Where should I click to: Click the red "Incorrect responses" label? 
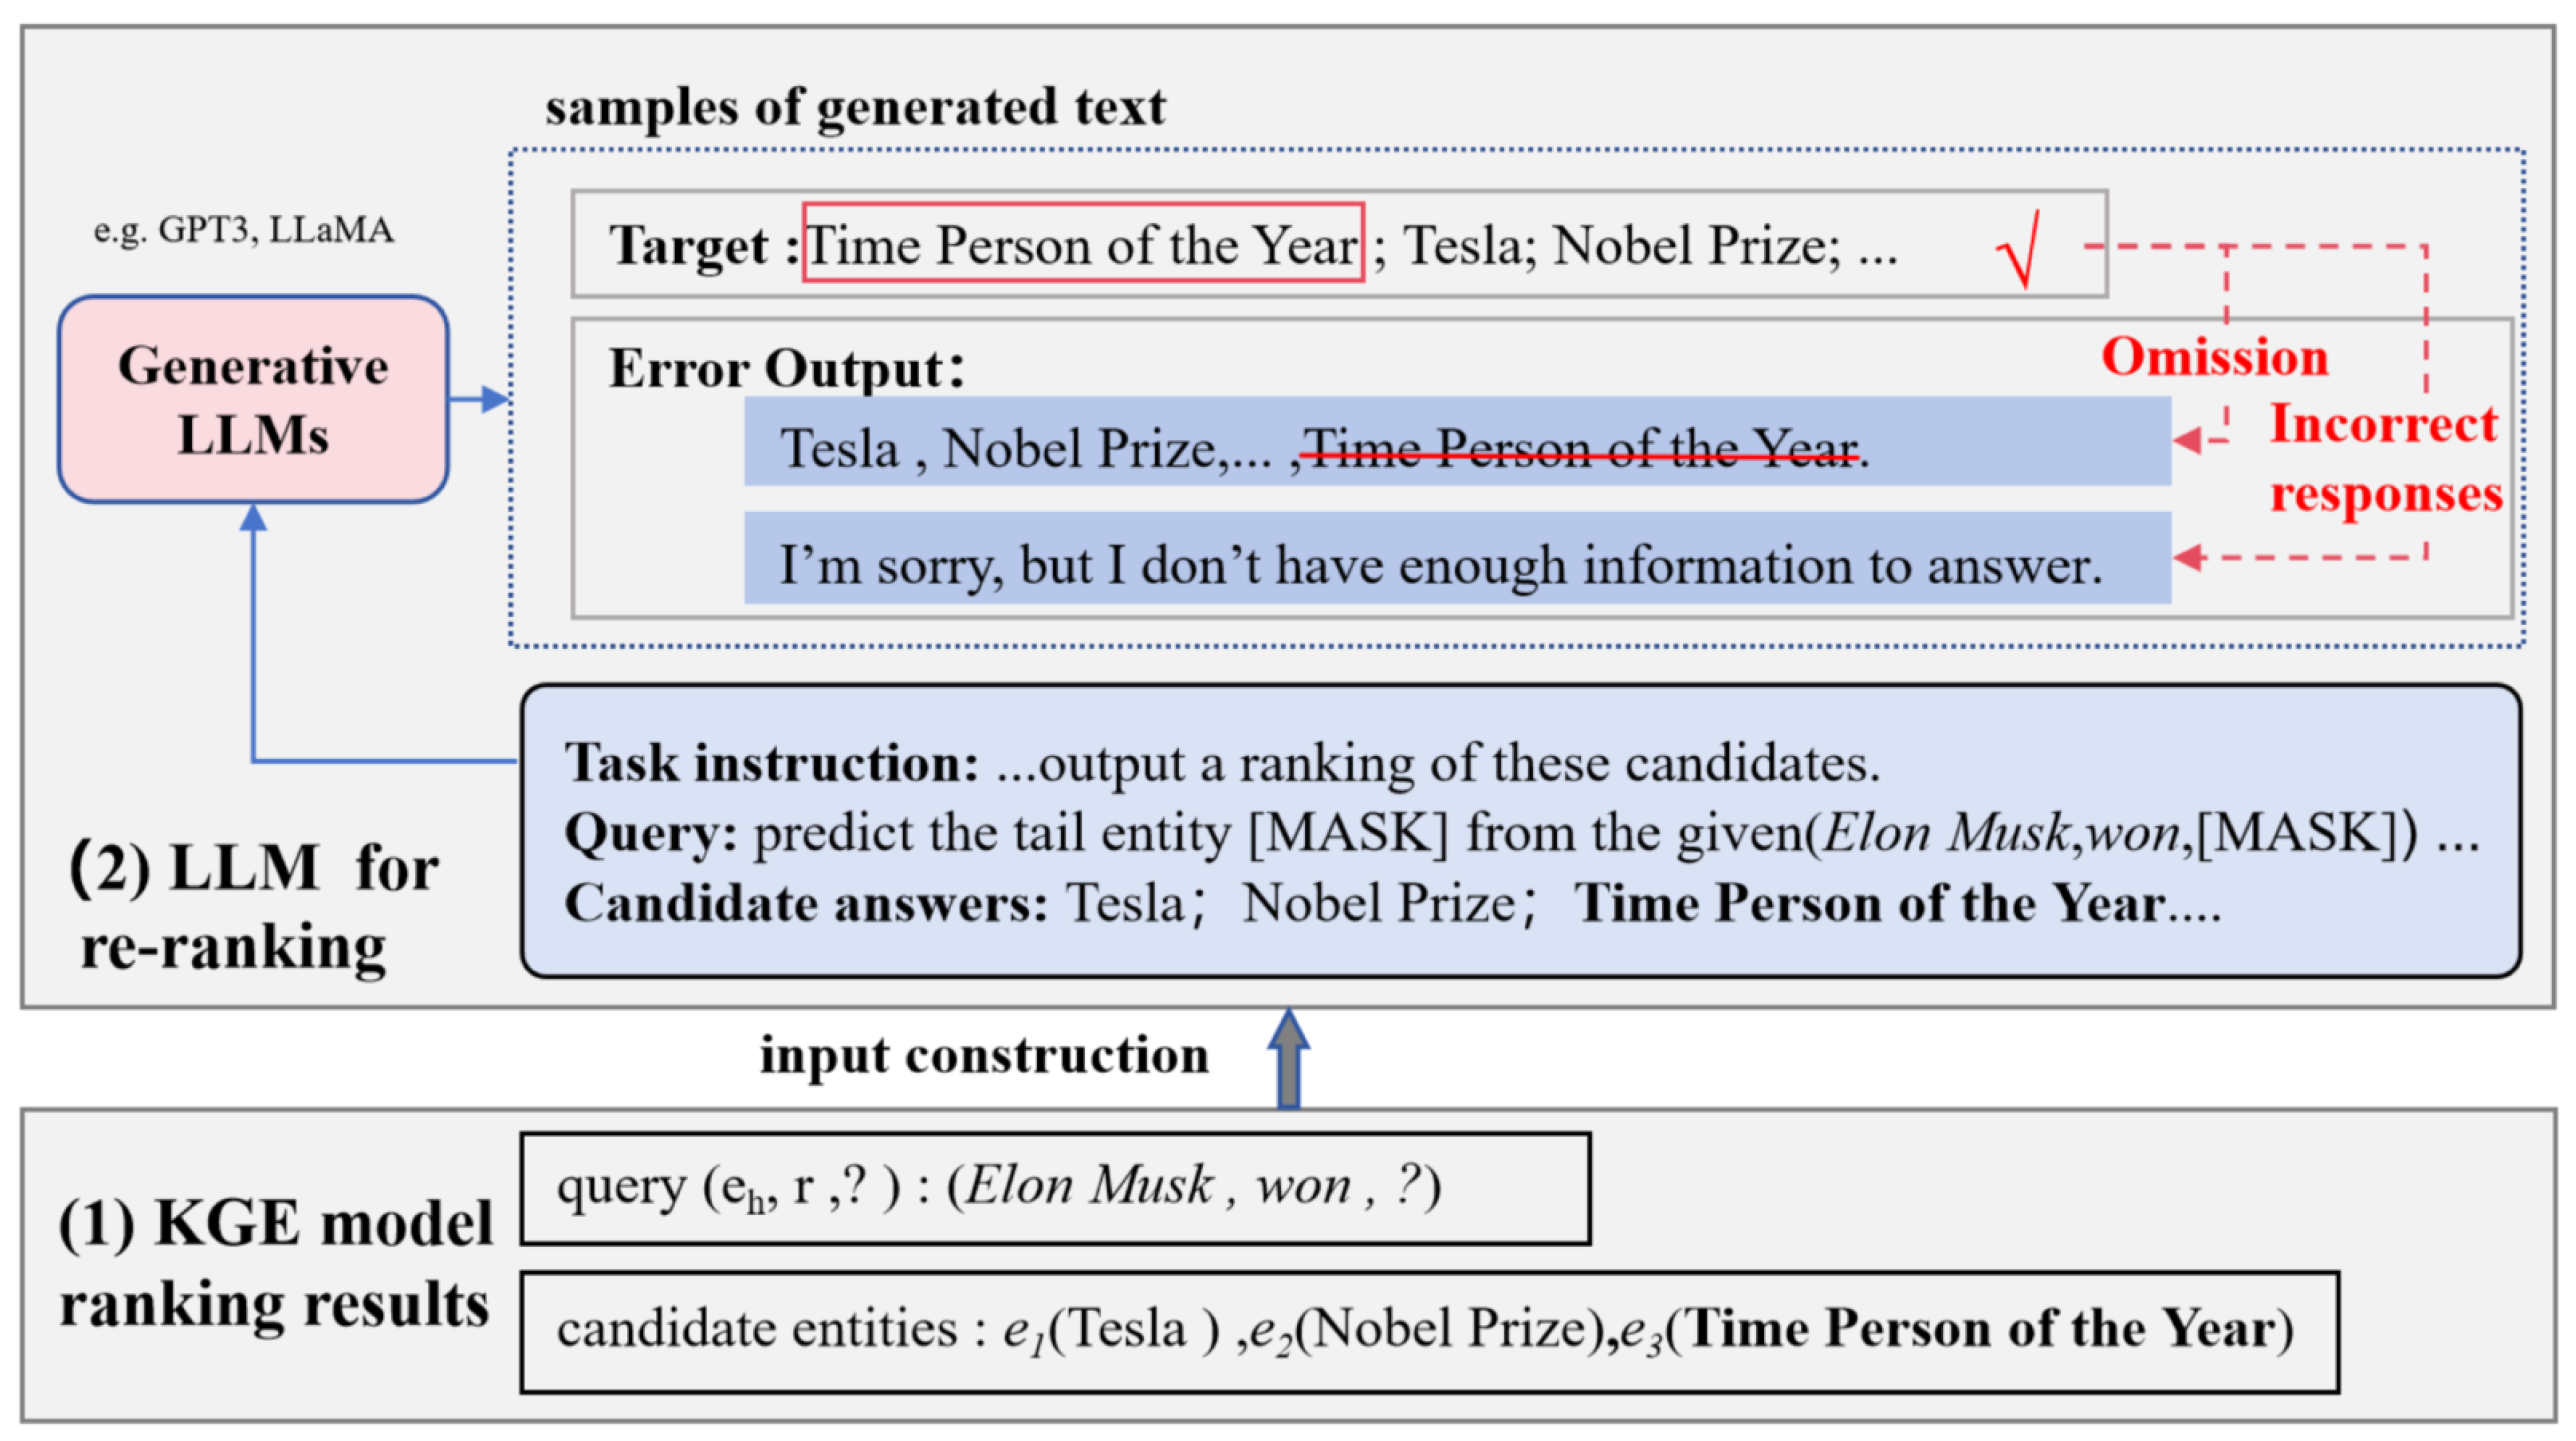pyautogui.click(x=2384, y=459)
